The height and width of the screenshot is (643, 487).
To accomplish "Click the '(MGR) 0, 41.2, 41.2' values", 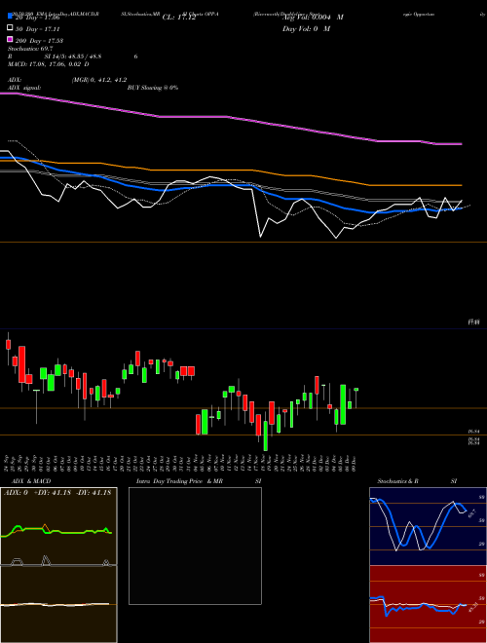I will coord(99,80).
